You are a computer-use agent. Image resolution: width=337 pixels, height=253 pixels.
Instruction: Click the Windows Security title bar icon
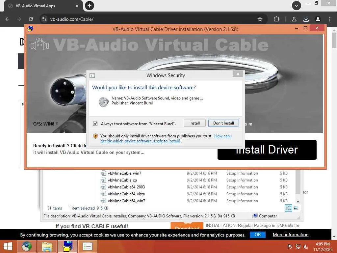[92, 75]
